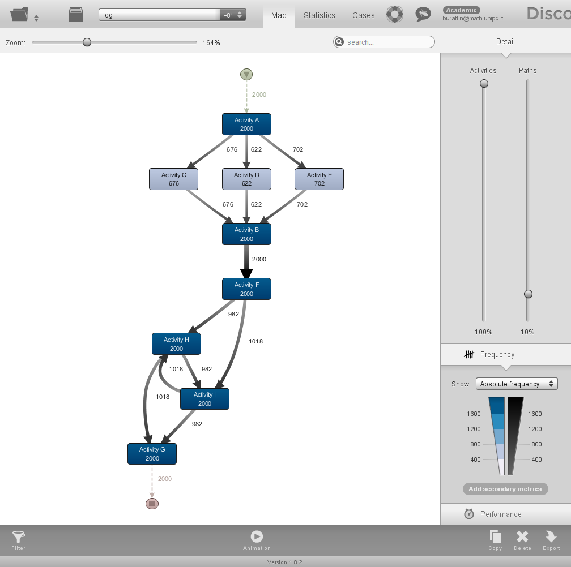
Task: Open the project folder icon
Action: tap(19, 15)
